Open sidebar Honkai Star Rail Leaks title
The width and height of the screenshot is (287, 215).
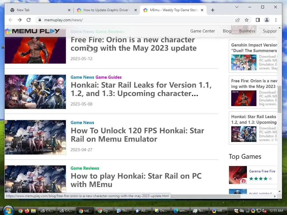254,119
